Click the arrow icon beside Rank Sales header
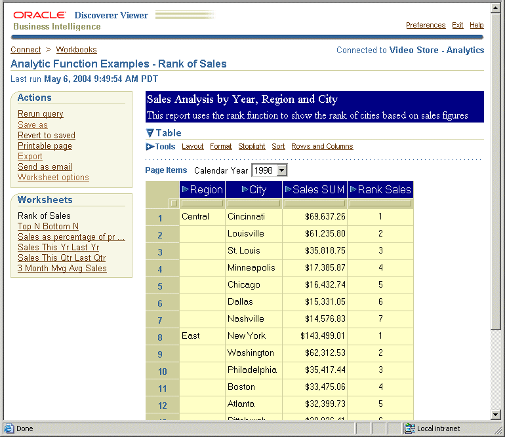Screen dimensions: 505x437 click(353, 190)
